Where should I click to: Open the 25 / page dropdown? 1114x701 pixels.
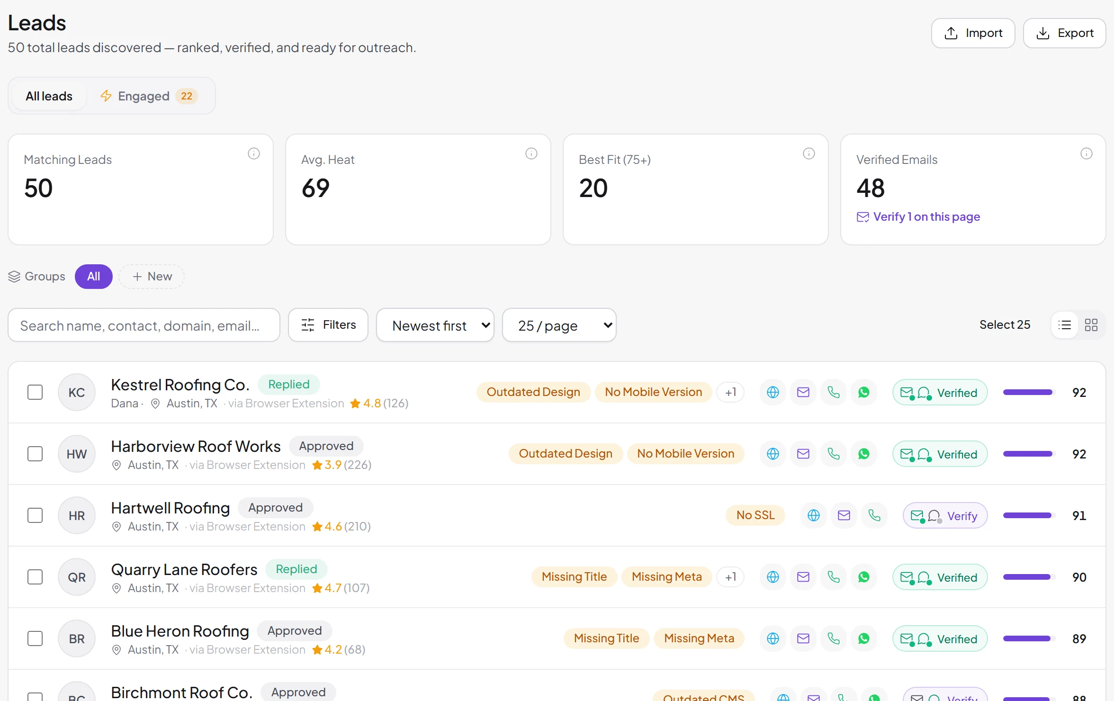(x=559, y=325)
